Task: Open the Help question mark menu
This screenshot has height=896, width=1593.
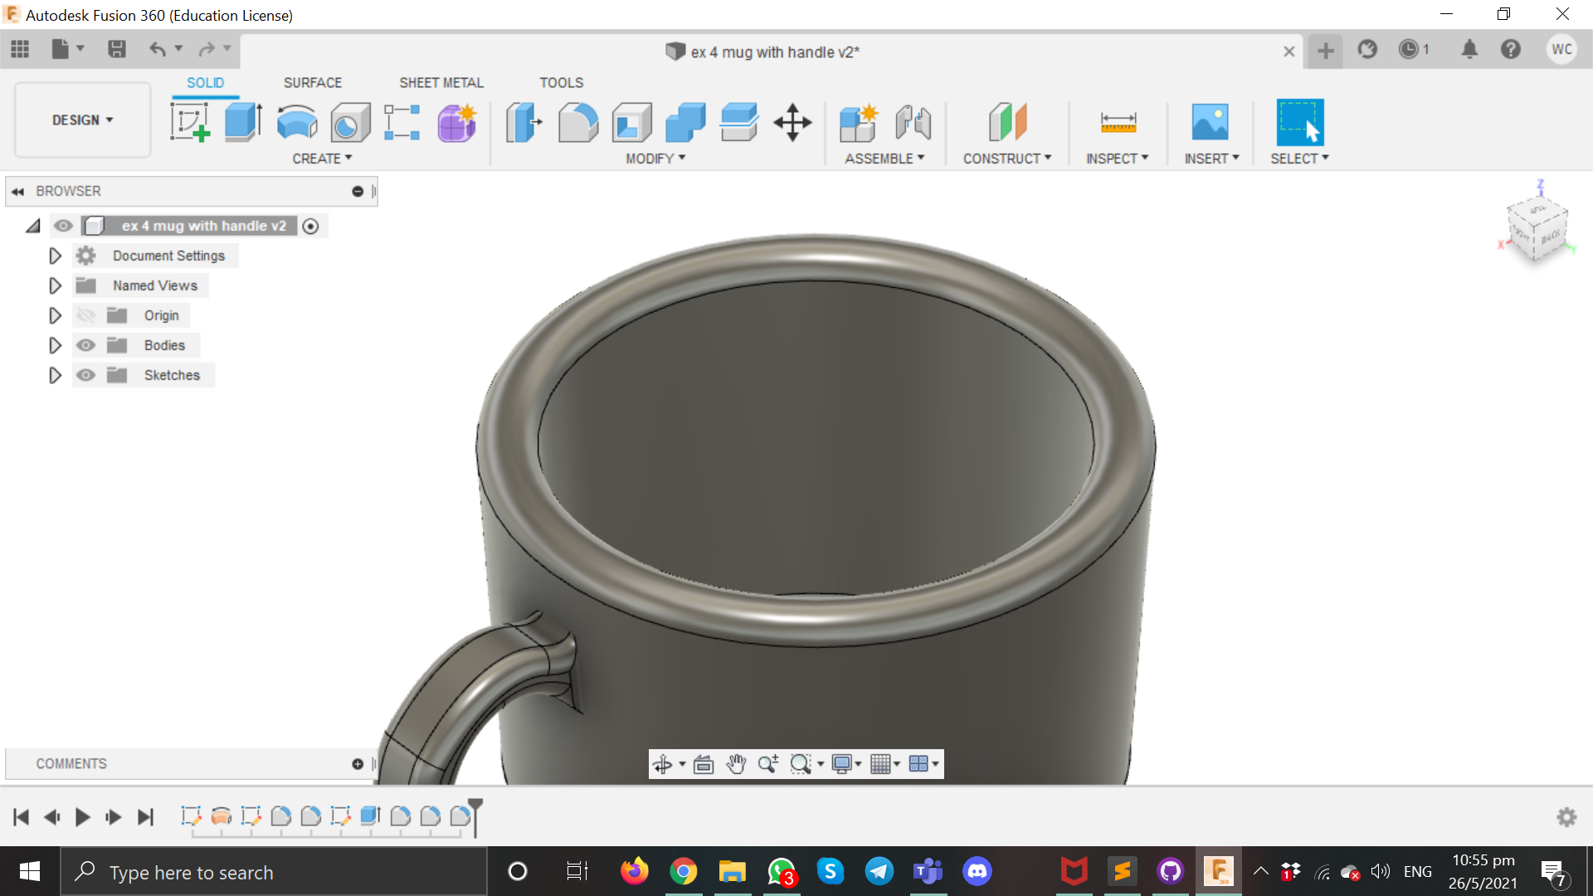Action: pos(1511,50)
